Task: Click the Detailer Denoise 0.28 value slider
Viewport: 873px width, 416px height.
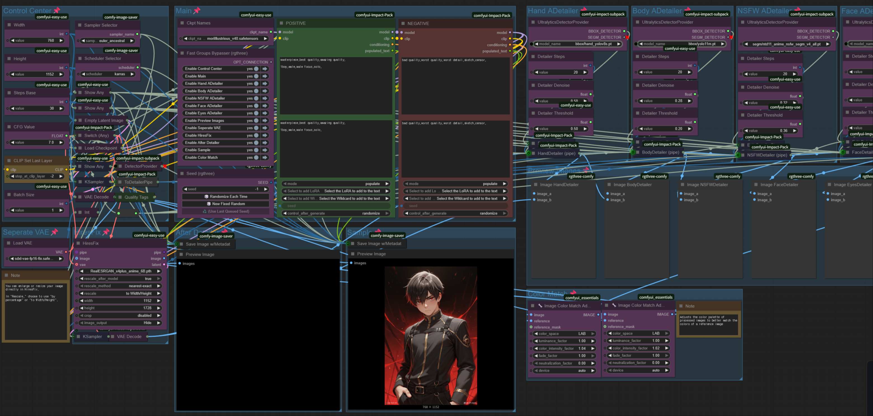Action: (665, 101)
